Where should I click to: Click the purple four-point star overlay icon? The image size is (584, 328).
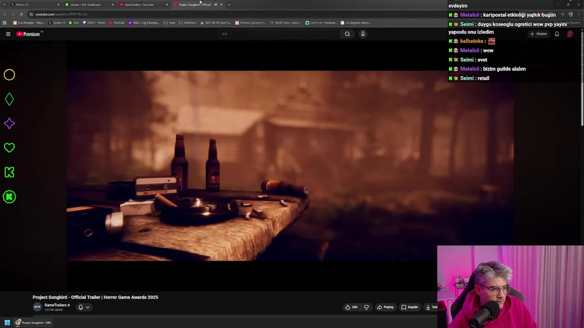click(9, 123)
